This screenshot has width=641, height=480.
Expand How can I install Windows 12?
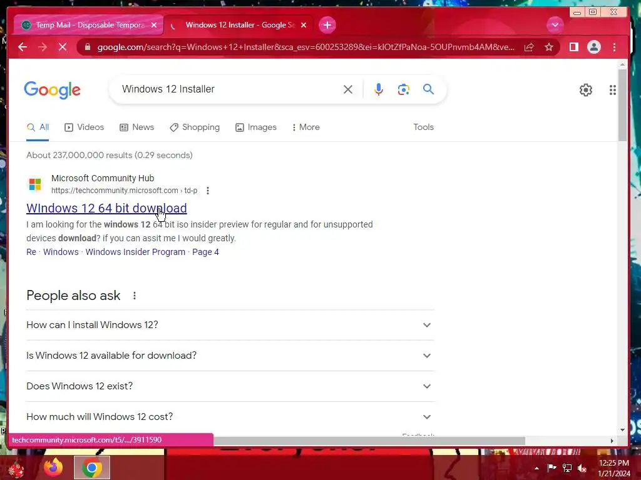(x=230, y=325)
